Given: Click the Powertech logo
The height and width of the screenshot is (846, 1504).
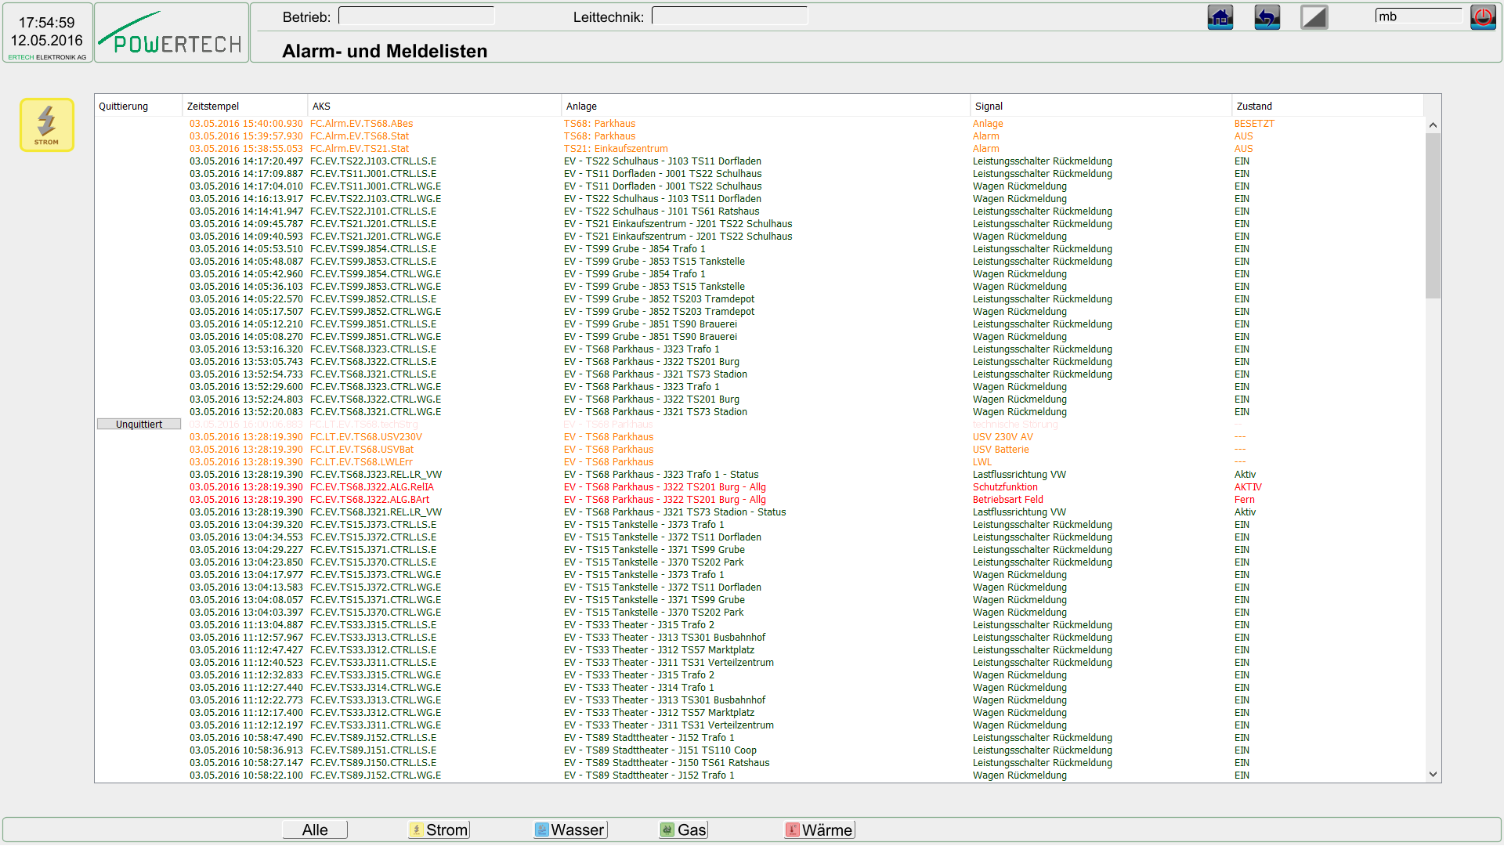Looking at the screenshot, I should [172, 33].
